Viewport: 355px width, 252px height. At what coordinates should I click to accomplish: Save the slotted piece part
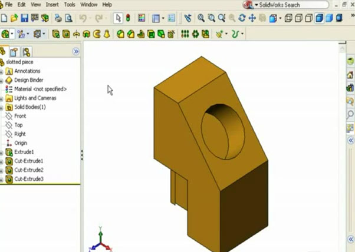point(24,18)
